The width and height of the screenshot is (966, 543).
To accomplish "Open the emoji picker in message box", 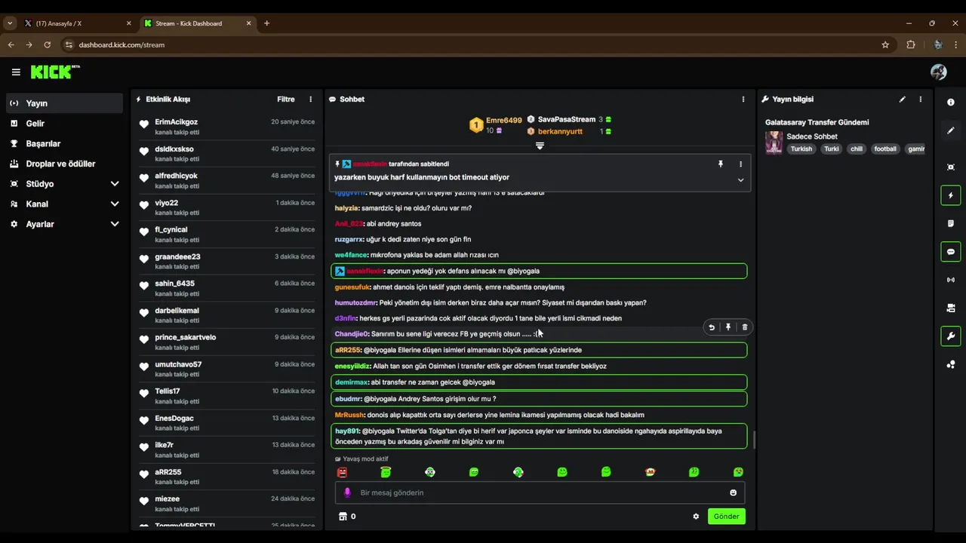I will tap(733, 492).
